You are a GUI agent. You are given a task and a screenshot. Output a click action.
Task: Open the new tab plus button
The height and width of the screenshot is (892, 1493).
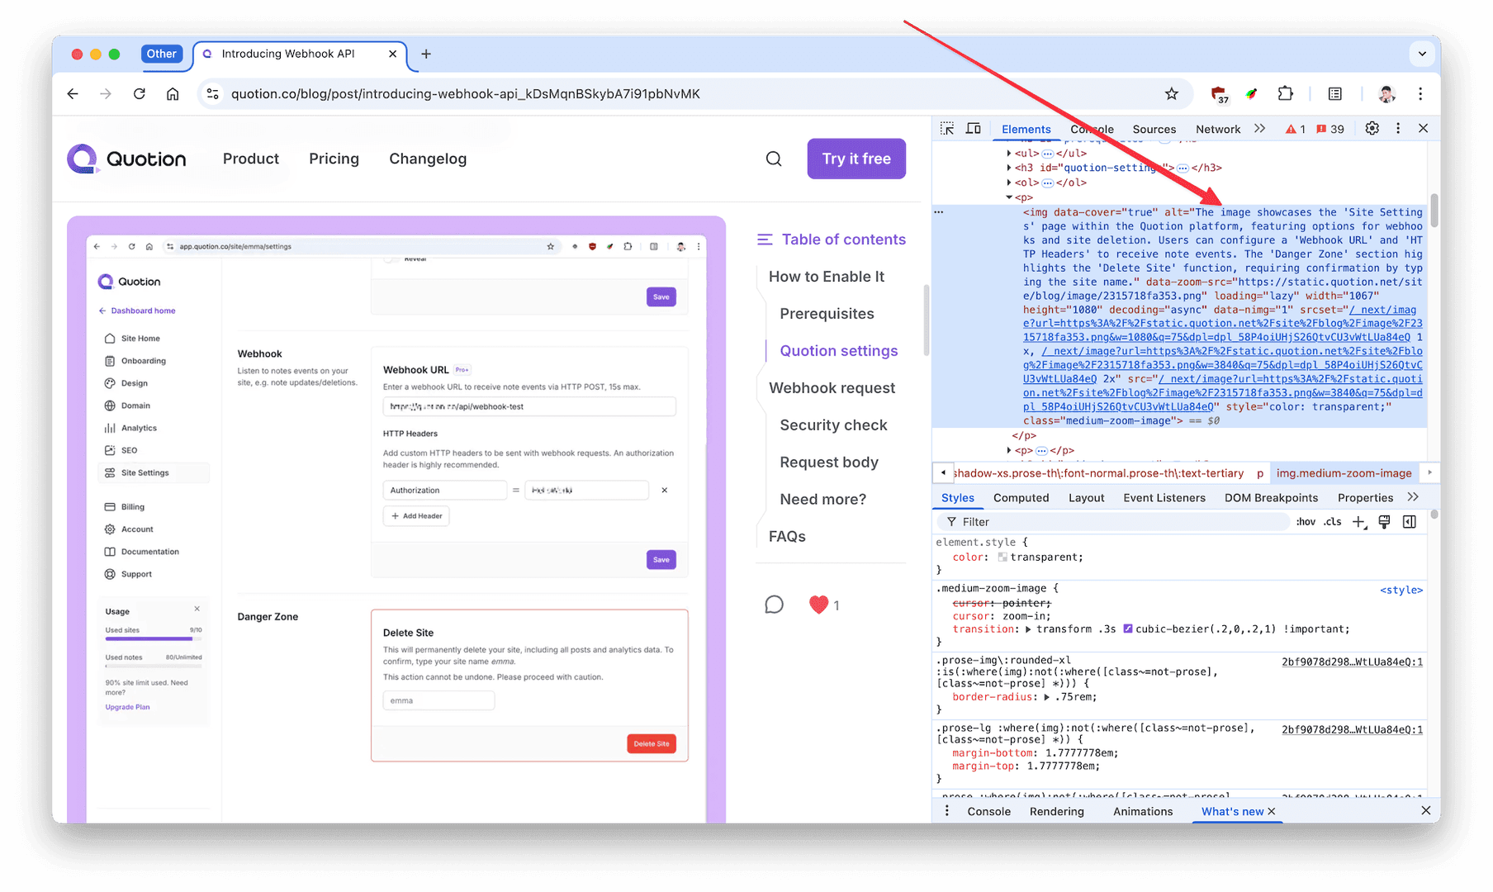point(426,54)
